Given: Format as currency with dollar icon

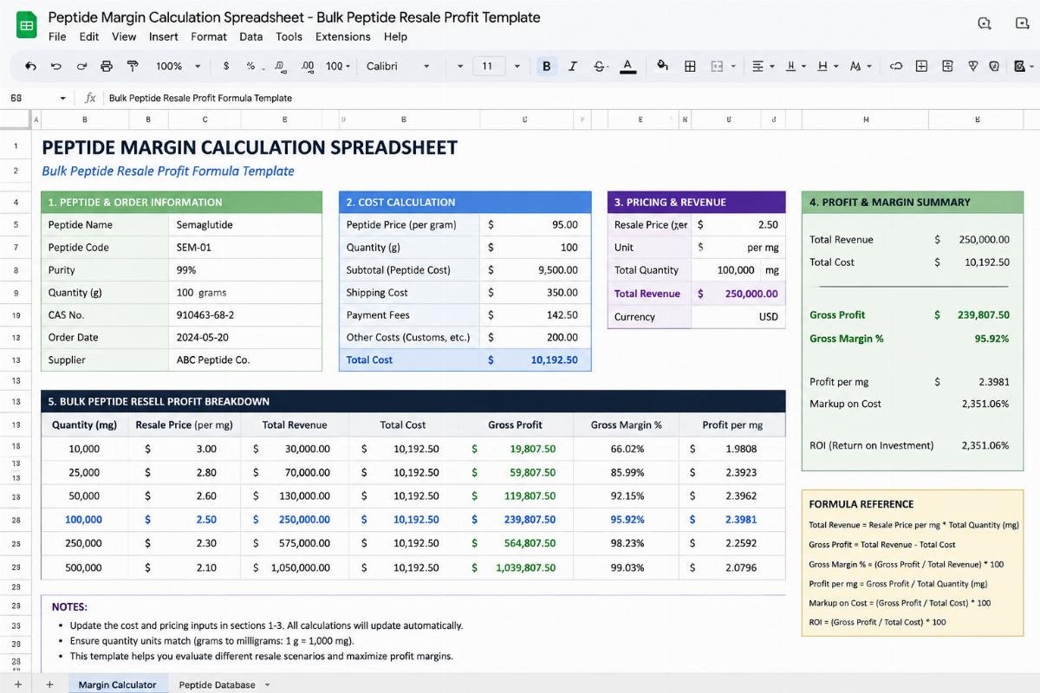Looking at the screenshot, I should click(226, 66).
